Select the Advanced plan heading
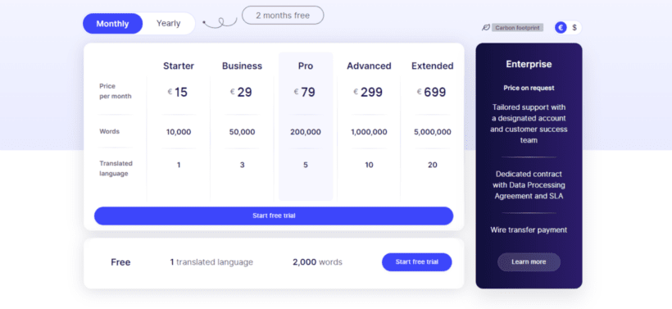 click(369, 66)
